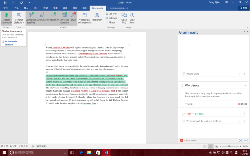
Task: Log out of Grammarly
Action: click(111, 14)
